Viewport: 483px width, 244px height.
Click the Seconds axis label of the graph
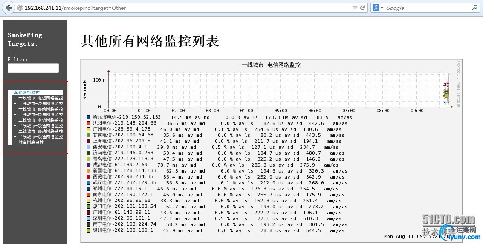coord(85,89)
